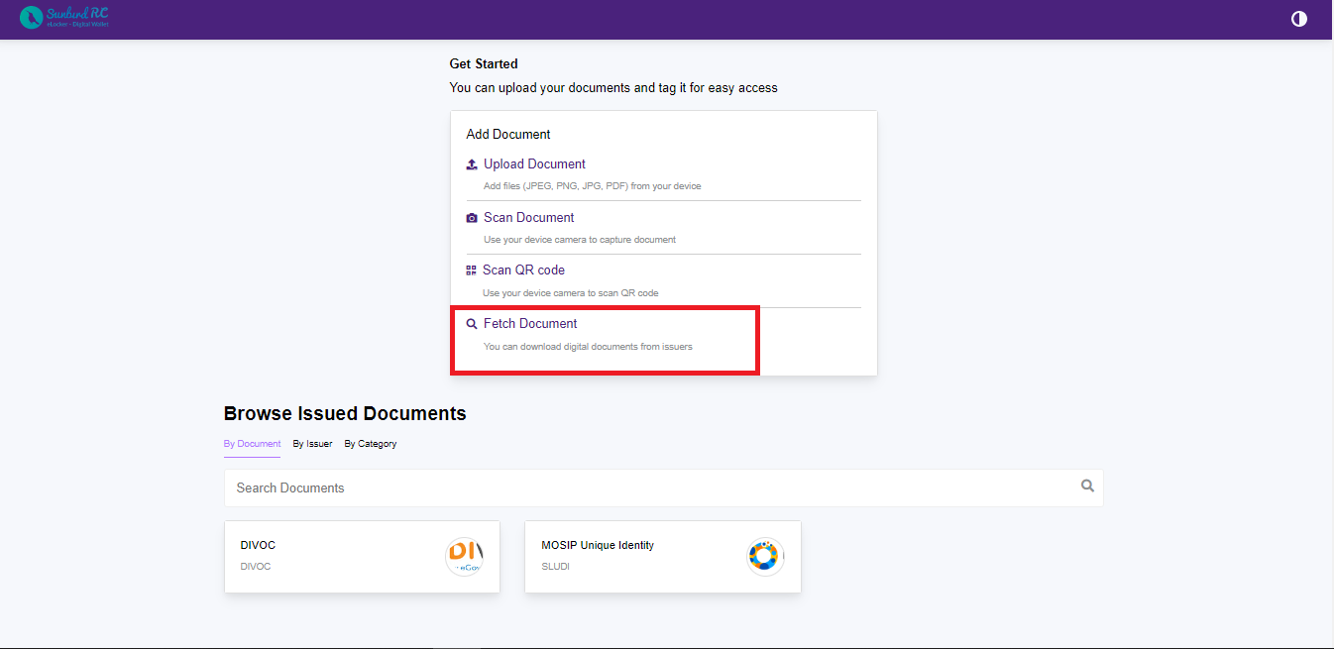Click the Sunbird RC logo
The image size is (1334, 649).
[x=64, y=18]
